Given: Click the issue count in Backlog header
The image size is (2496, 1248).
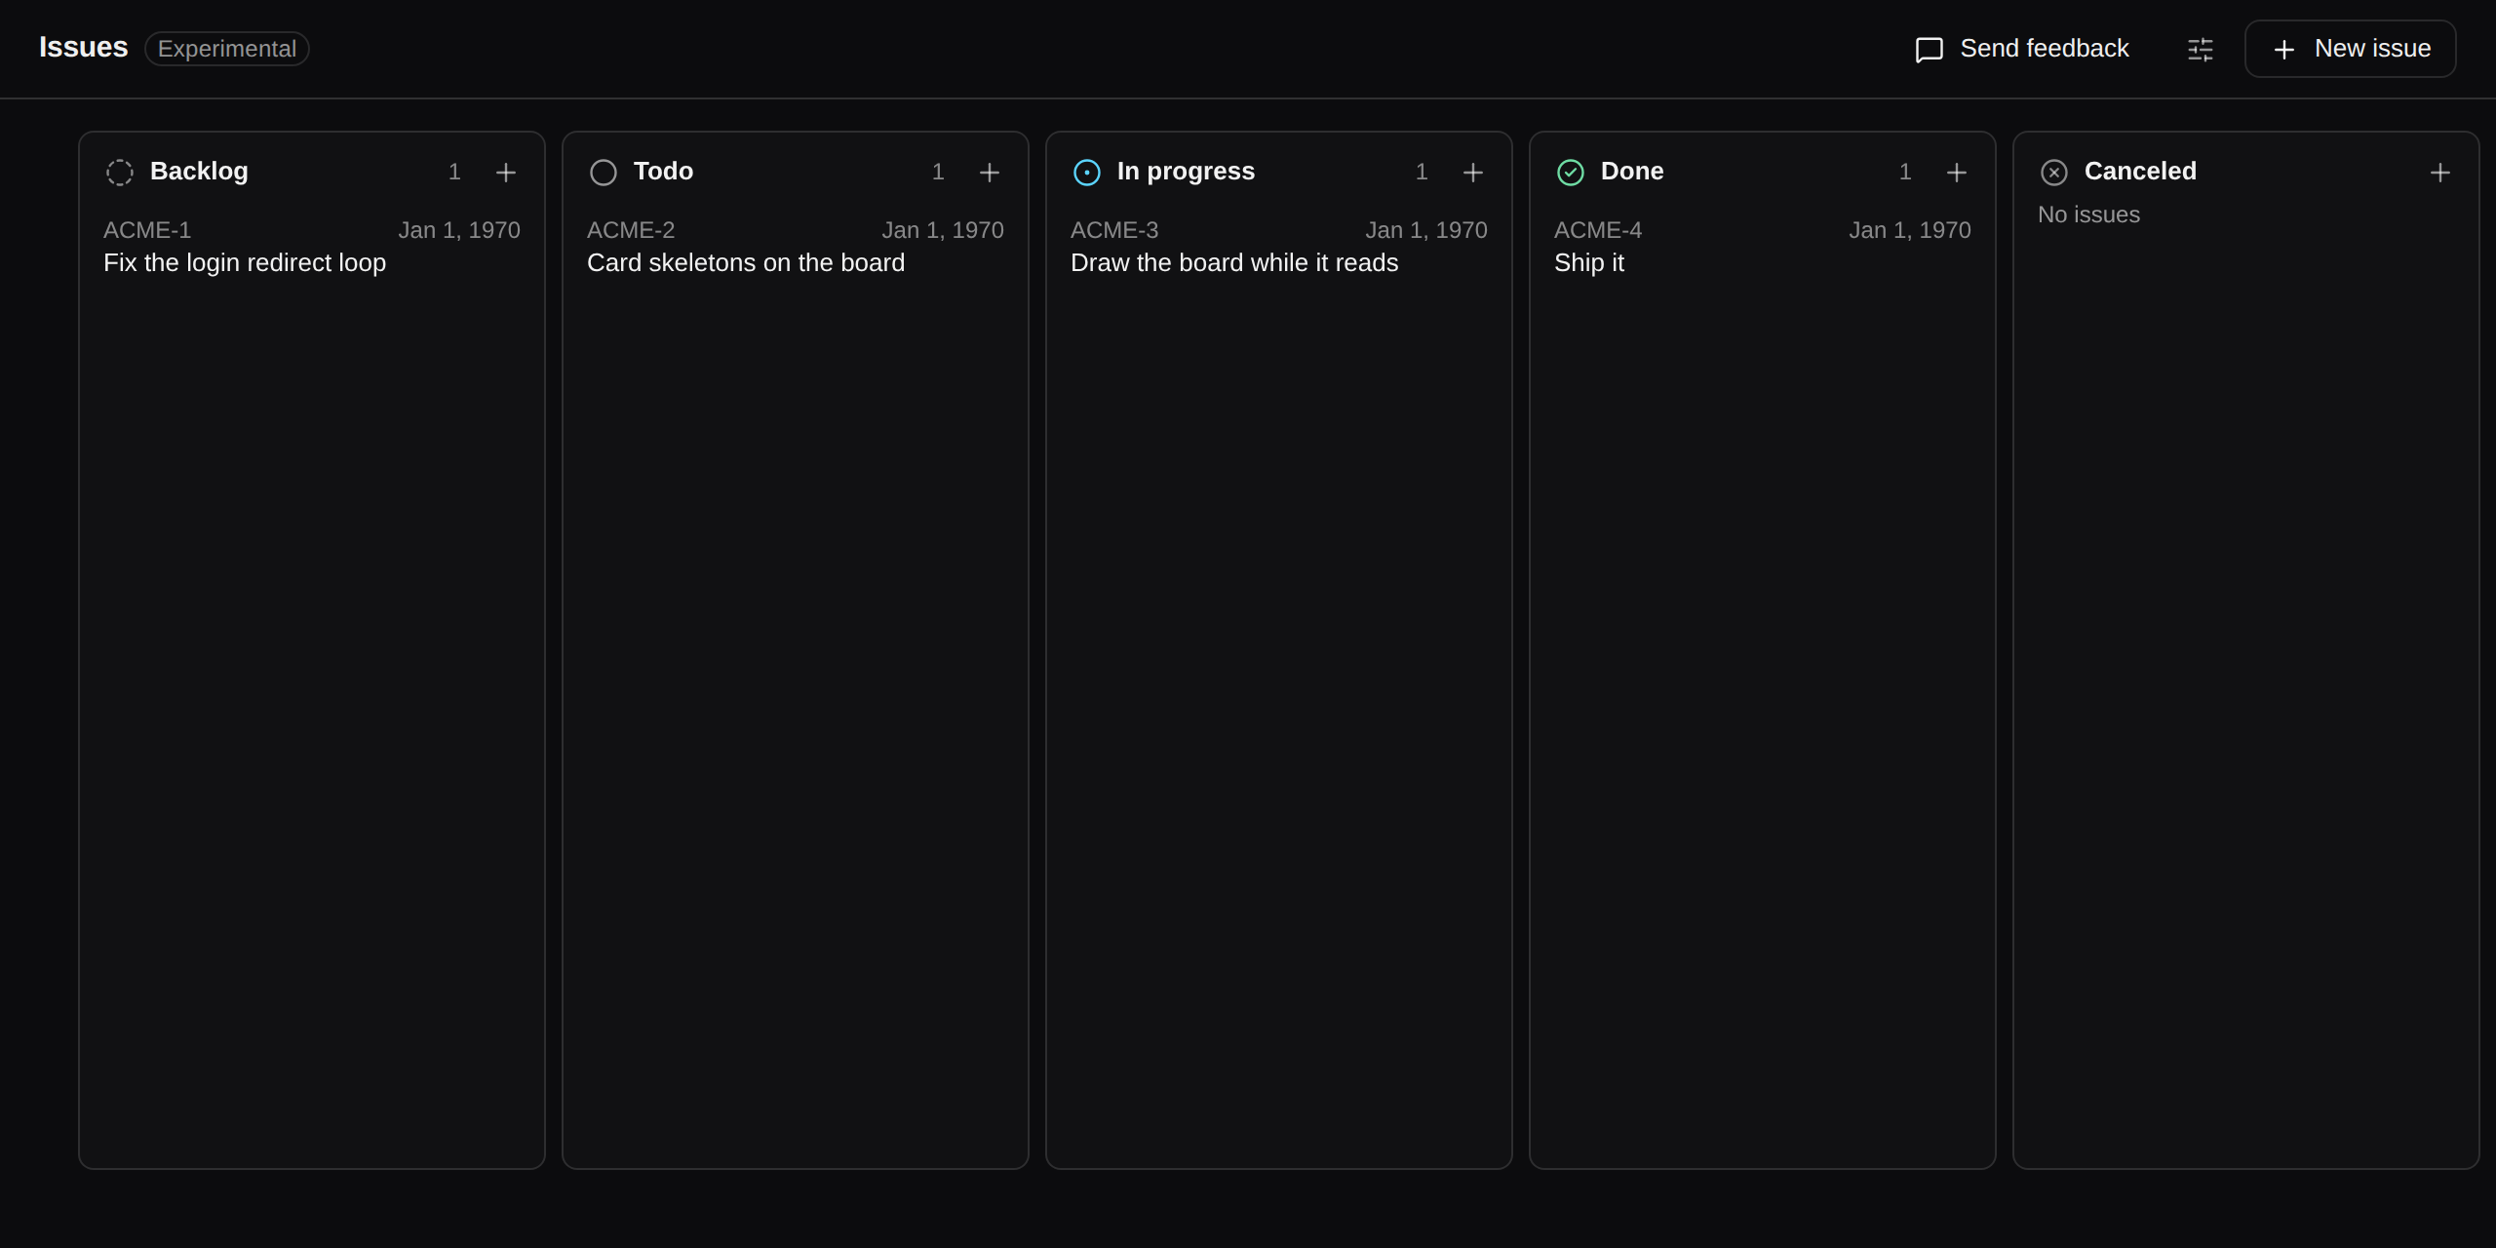Looking at the screenshot, I should [x=454, y=172].
